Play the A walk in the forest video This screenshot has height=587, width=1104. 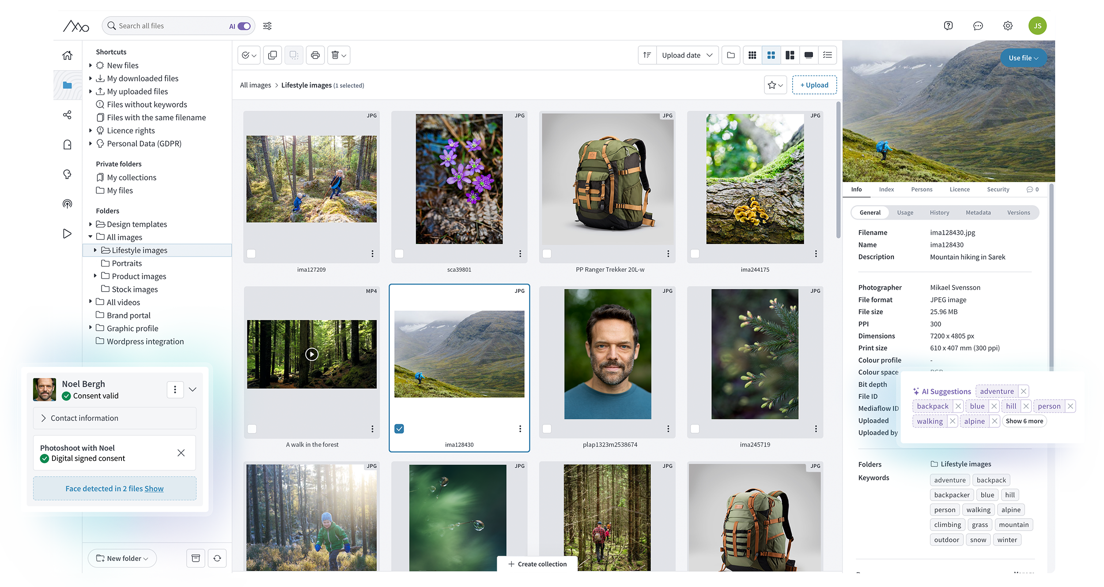point(312,354)
